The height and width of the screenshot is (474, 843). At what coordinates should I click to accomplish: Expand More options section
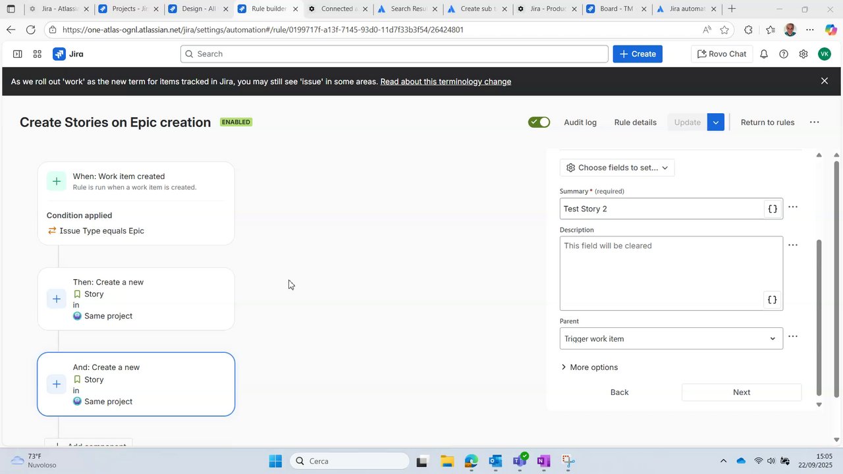[x=589, y=367]
